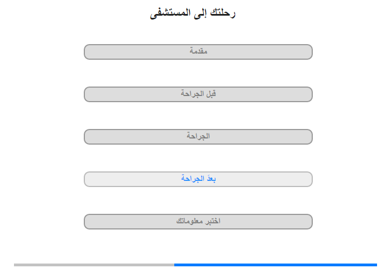This screenshot has width=391, height=268.
Task: Click the رحلتك إلى المستشفى page heading
Action: click(193, 13)
